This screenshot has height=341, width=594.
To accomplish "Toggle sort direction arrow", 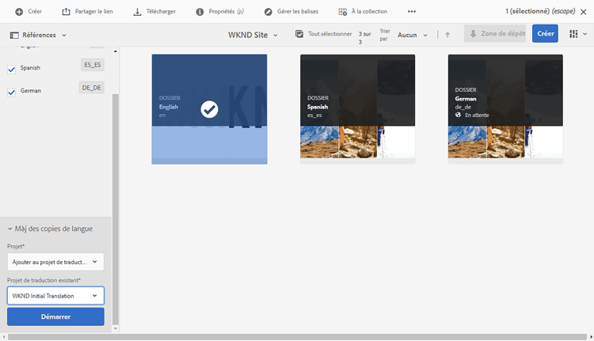I will click(x=447, y=35).
